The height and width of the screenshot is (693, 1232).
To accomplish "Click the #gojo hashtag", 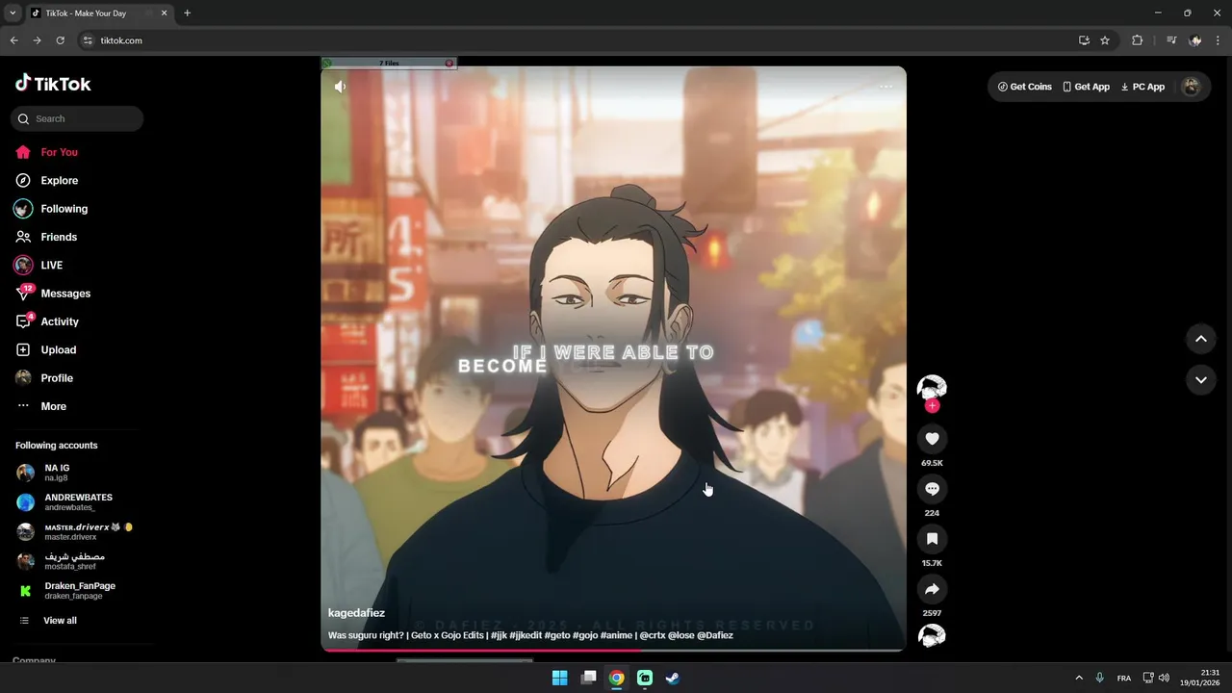I will coord(585,635).
